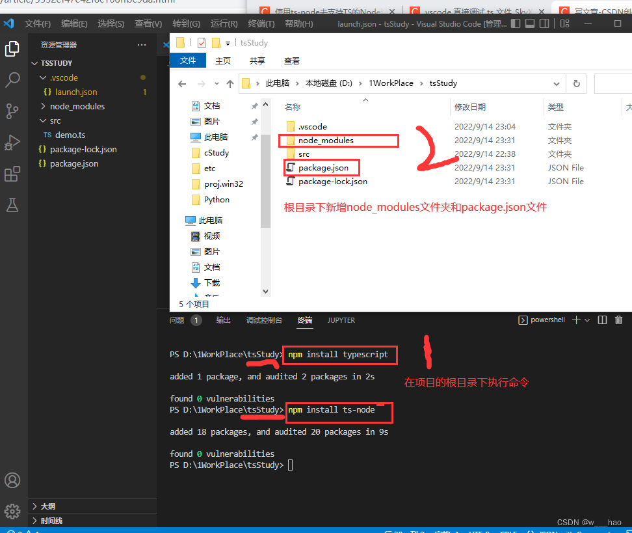Click 1WorkPlace in the address breadcrumb
Image resolution: width=632 pixels, height=533 pixels.
point(391,83)
